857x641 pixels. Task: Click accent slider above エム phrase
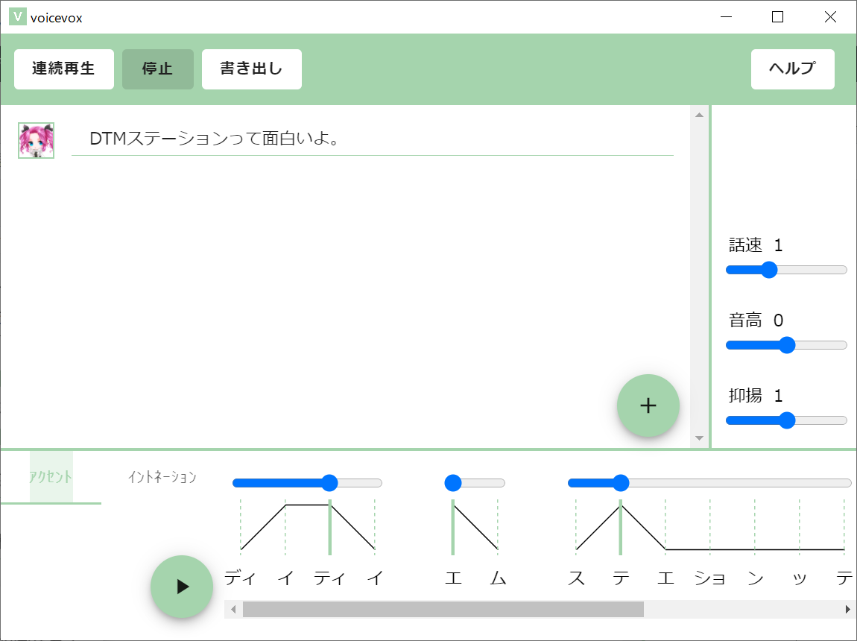click(x=475, y=483)
